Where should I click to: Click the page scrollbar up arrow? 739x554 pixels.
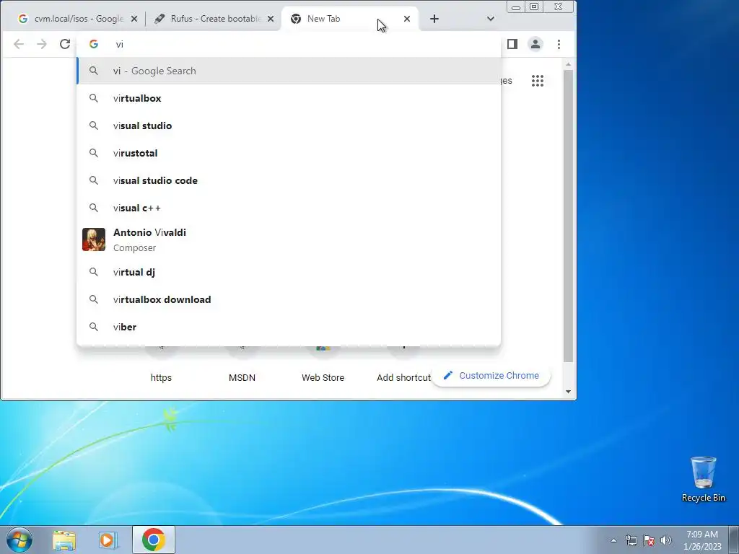(569, 64)
